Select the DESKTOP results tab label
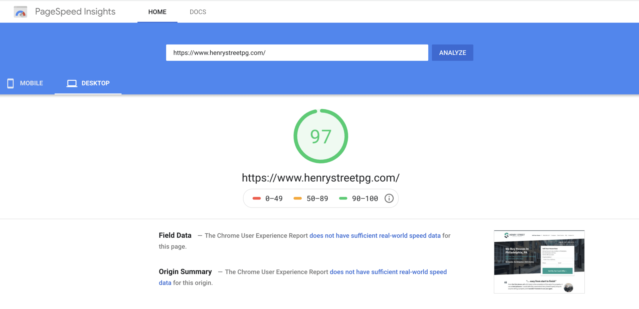This screenshot has width=639, height=309. pos(96,83)
